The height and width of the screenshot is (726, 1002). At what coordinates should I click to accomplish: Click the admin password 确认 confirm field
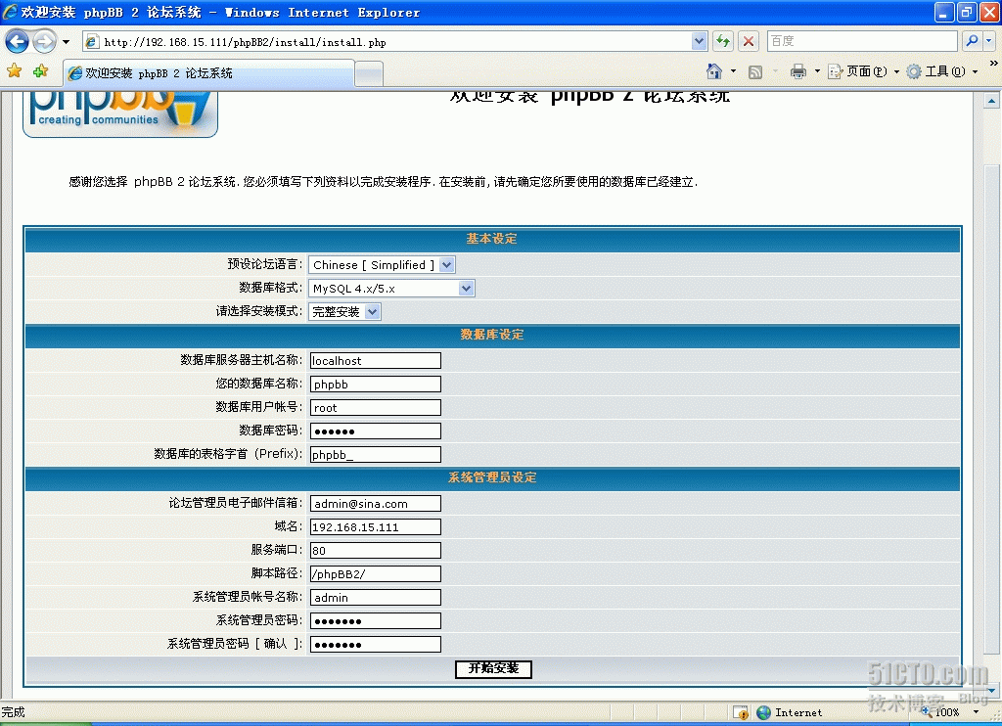coord(375,644)
